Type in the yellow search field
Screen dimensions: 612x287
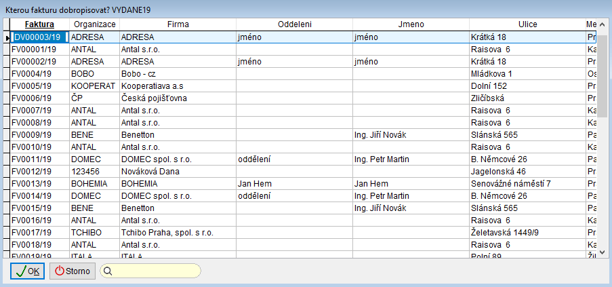(x=156, y=271)
